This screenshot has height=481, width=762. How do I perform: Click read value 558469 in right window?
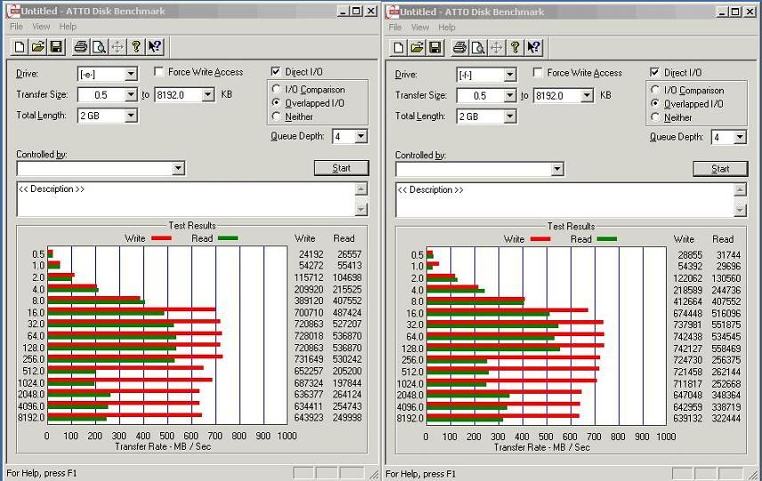(726, 349)
